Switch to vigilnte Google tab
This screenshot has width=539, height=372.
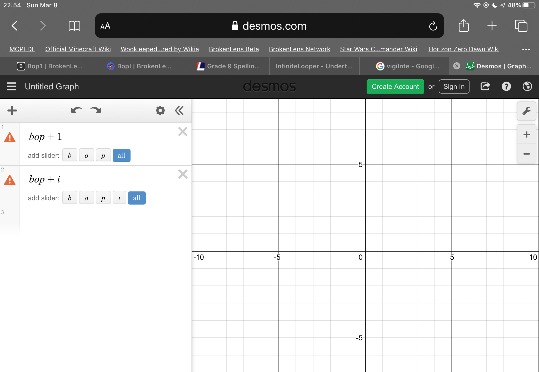coord(404,66)
